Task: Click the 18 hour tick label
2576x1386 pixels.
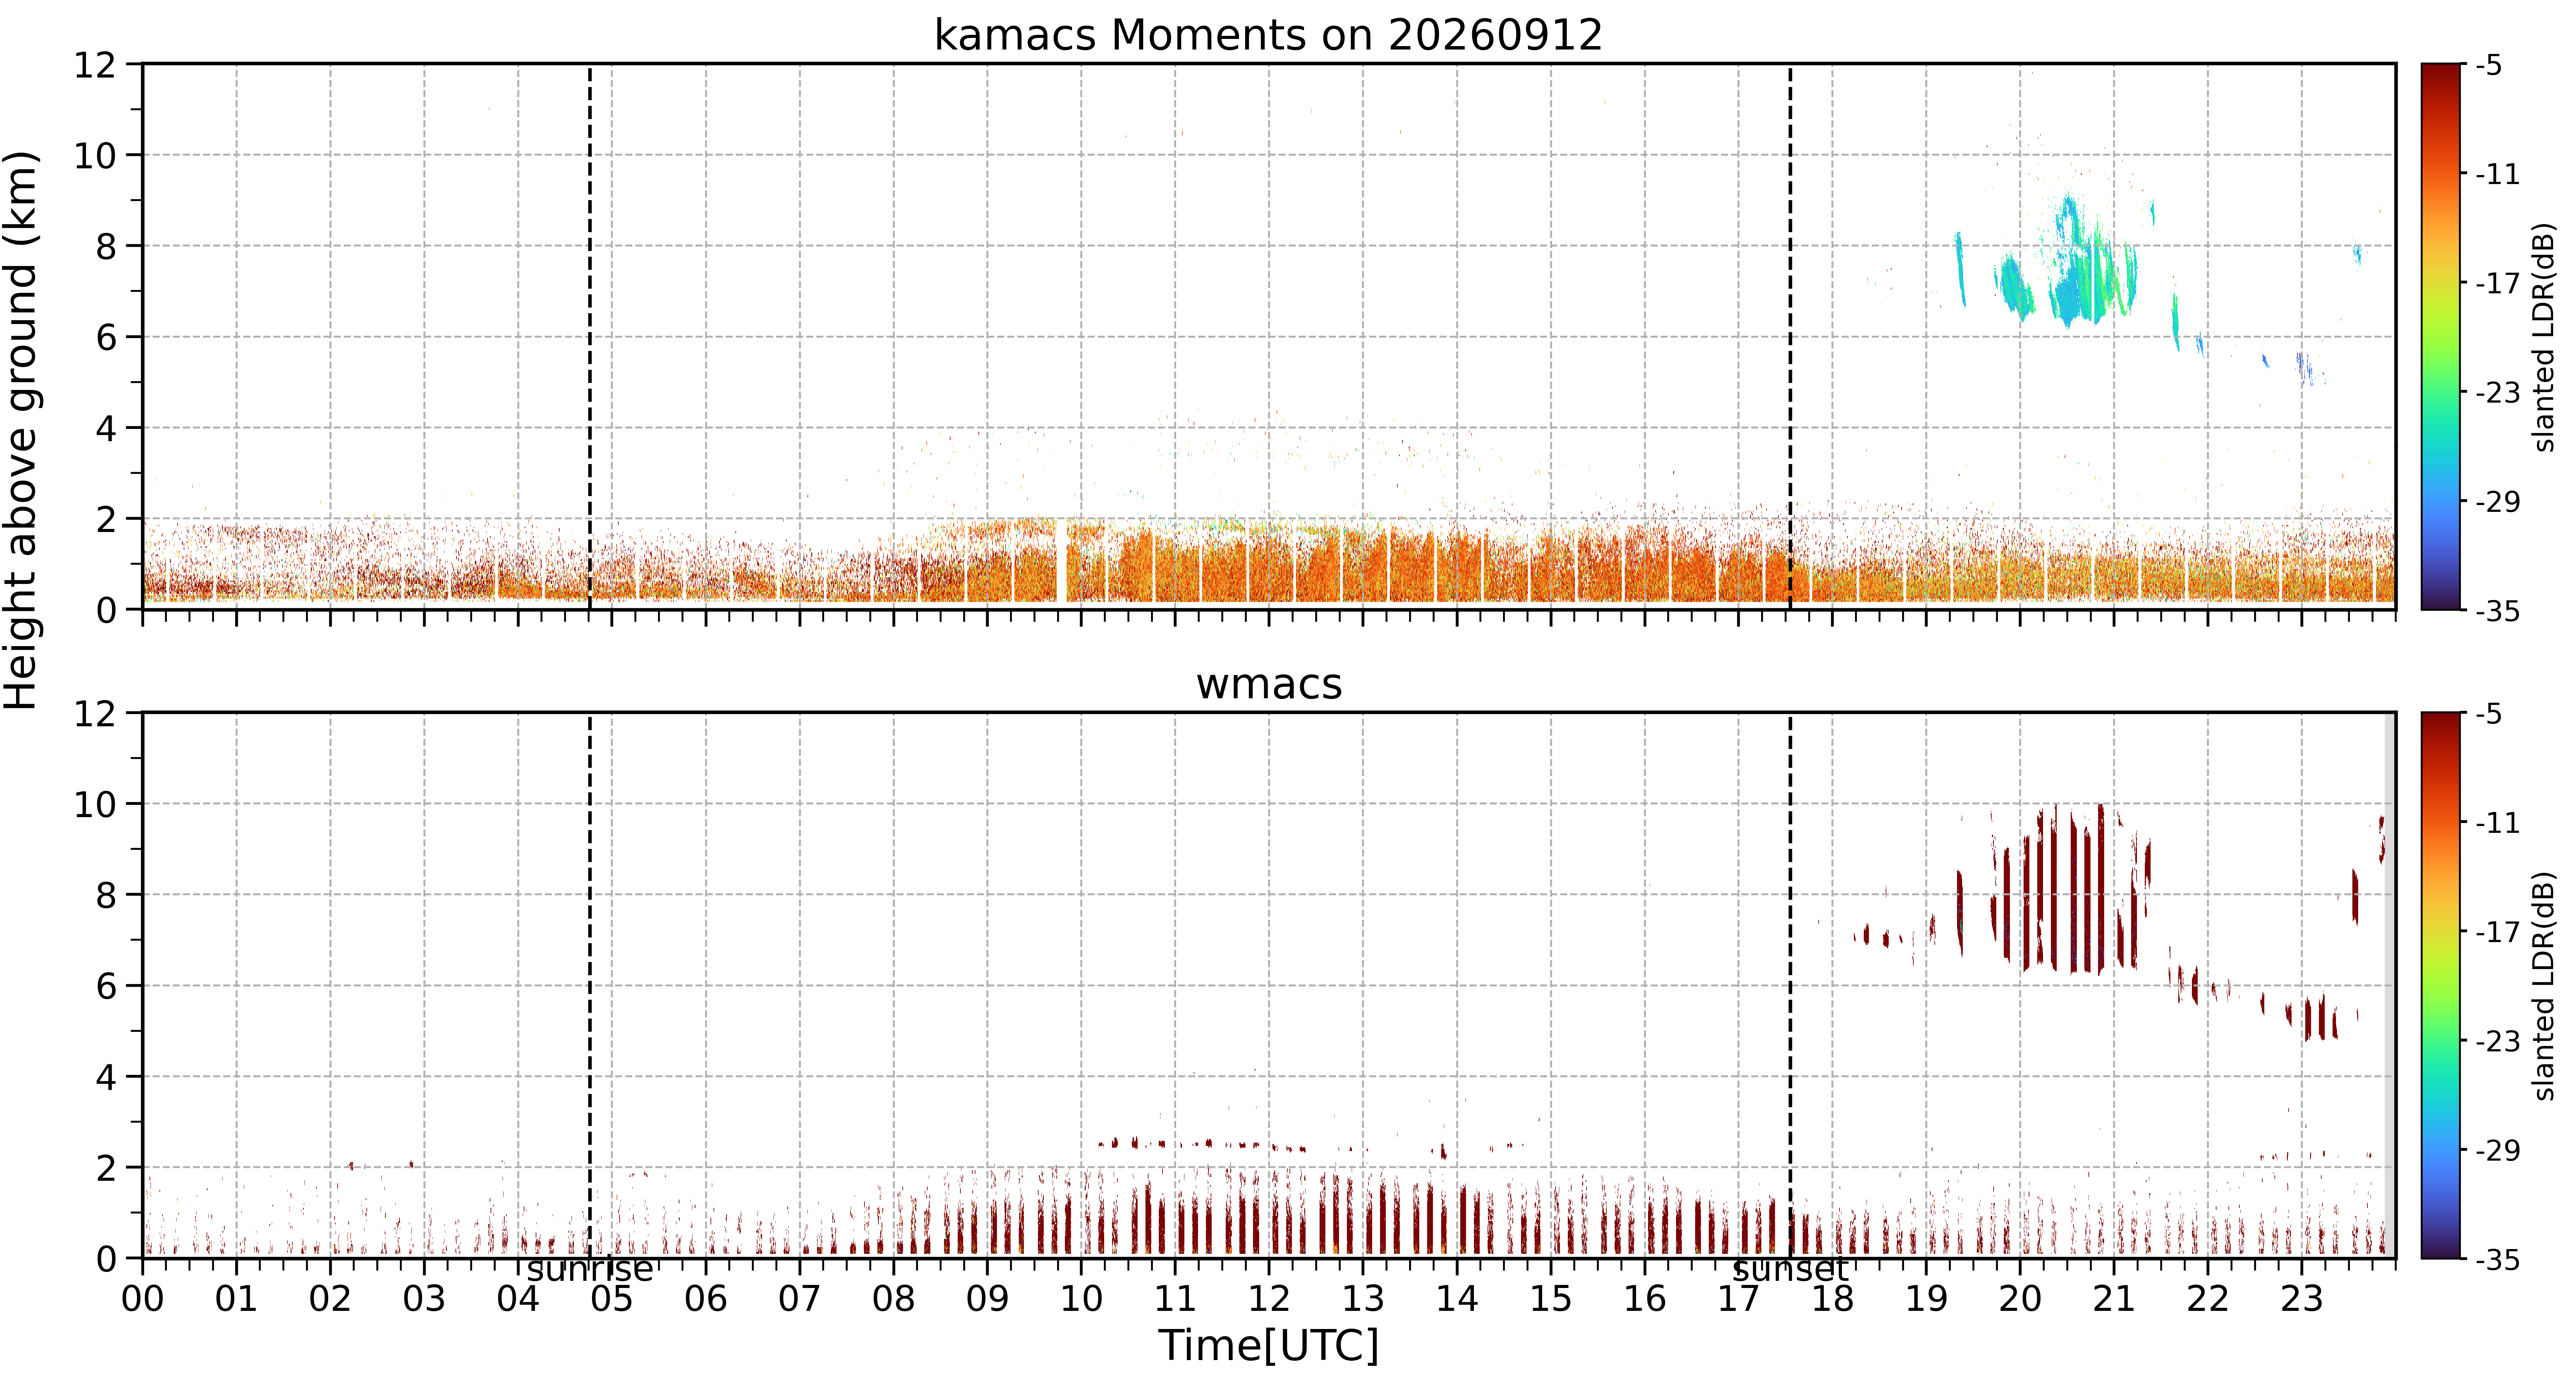Action: pos(1832,1299)
